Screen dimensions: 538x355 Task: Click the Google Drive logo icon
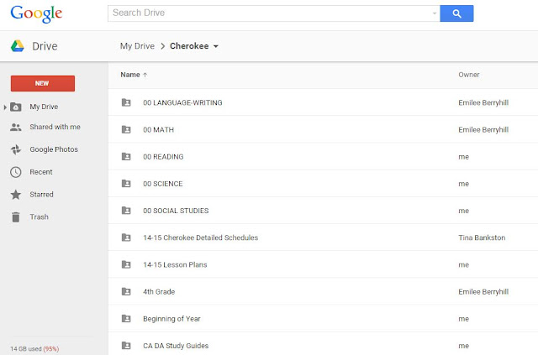click(16, 46)
